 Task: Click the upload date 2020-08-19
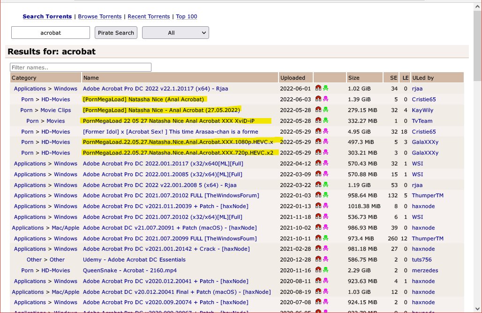point(295,292)
